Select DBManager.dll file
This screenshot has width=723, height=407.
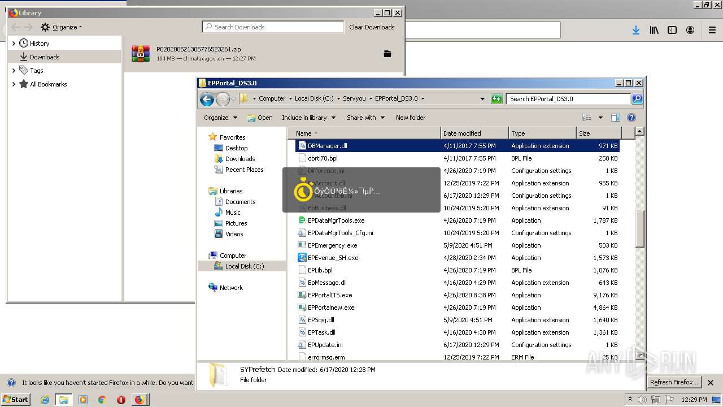click(458, 146)
